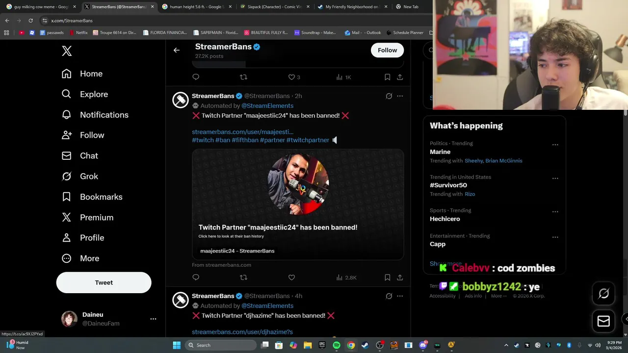
Task: Open Grok from the left sidebar
Action: coord(79,176)
